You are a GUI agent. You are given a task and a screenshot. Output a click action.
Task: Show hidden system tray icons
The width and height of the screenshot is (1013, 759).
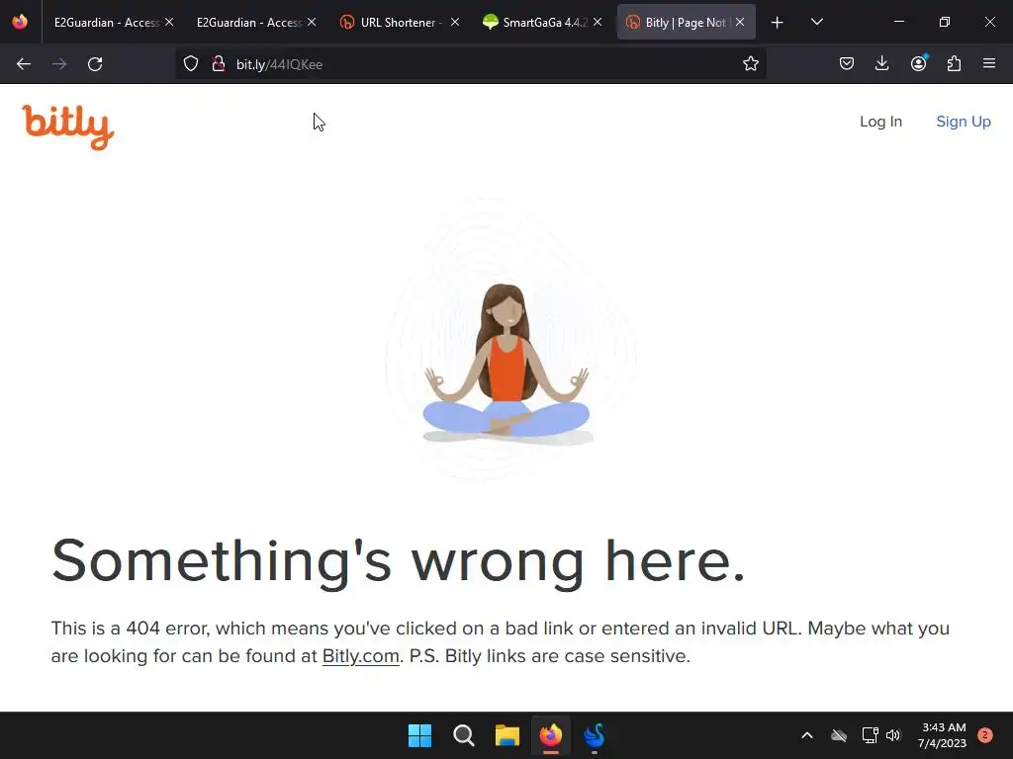tap(807, 735)
